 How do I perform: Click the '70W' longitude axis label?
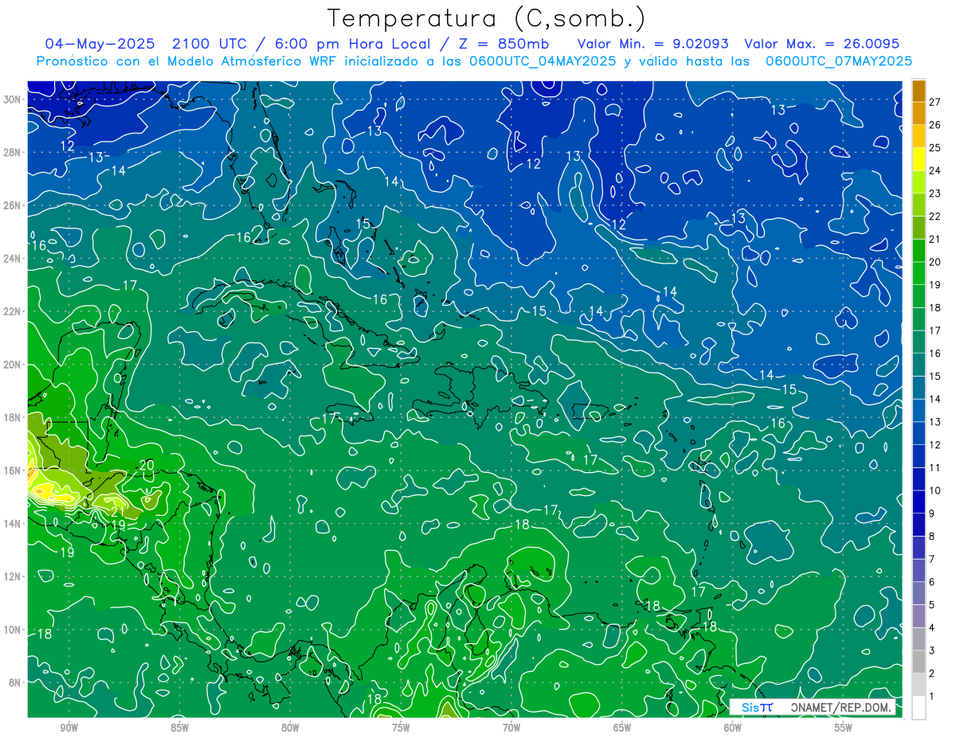click(x=511, y=728)
